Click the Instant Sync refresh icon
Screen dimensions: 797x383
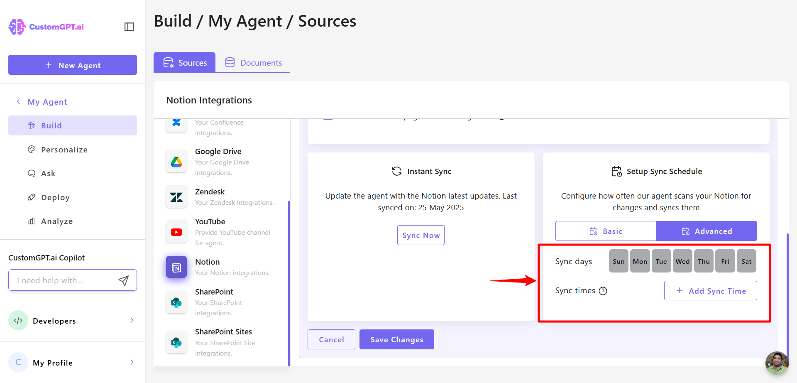397,171
